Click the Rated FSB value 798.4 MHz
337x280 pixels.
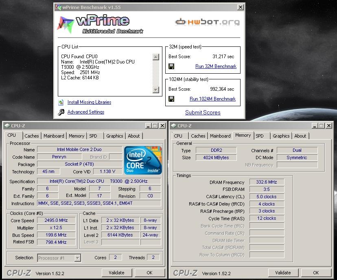point(56,242)
